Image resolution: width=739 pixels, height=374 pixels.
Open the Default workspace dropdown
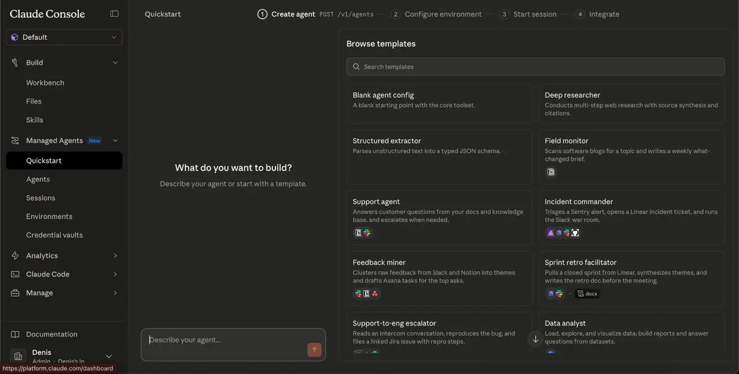pos(64,37)
